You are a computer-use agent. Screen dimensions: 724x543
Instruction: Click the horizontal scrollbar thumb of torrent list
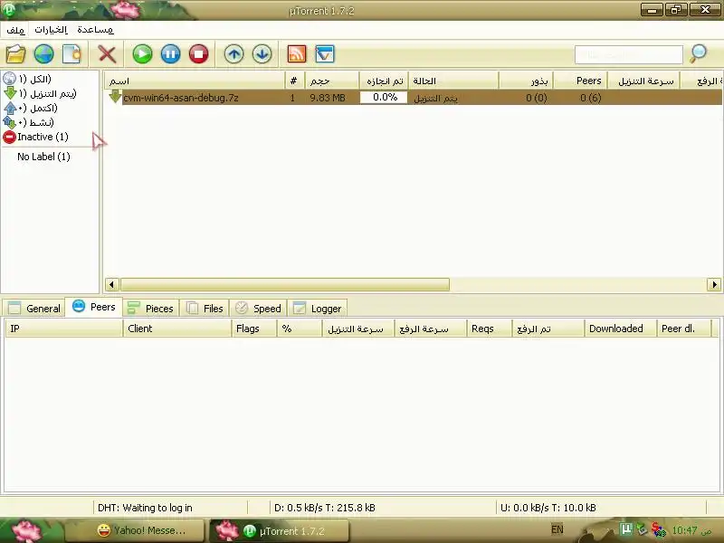pos(284,284)
